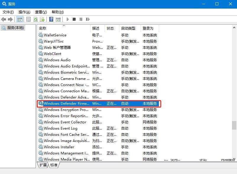The width and height of the screenshot is (237, 174).
Task: Open the 帮助(H) menu
Action: tap(58, 12)
